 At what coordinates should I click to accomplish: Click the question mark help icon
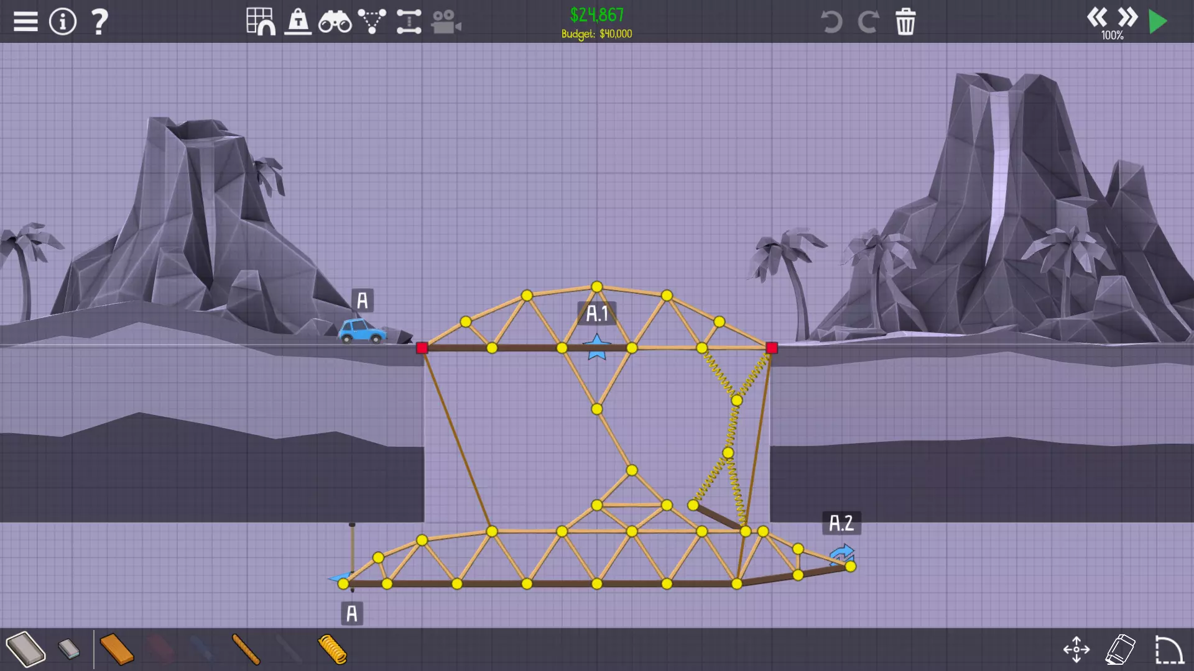point(99,22)
